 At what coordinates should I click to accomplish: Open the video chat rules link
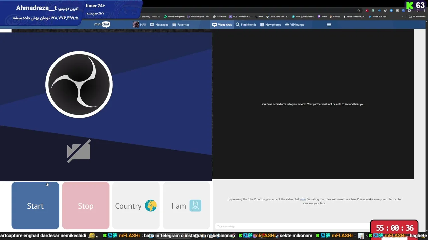(303, 199)
